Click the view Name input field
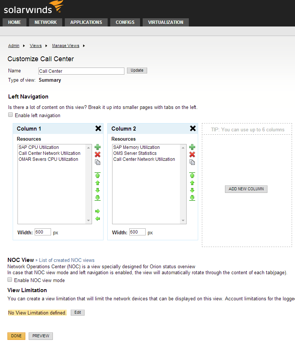295x341 pixels. pyautogui.click(x=82, y=71)
